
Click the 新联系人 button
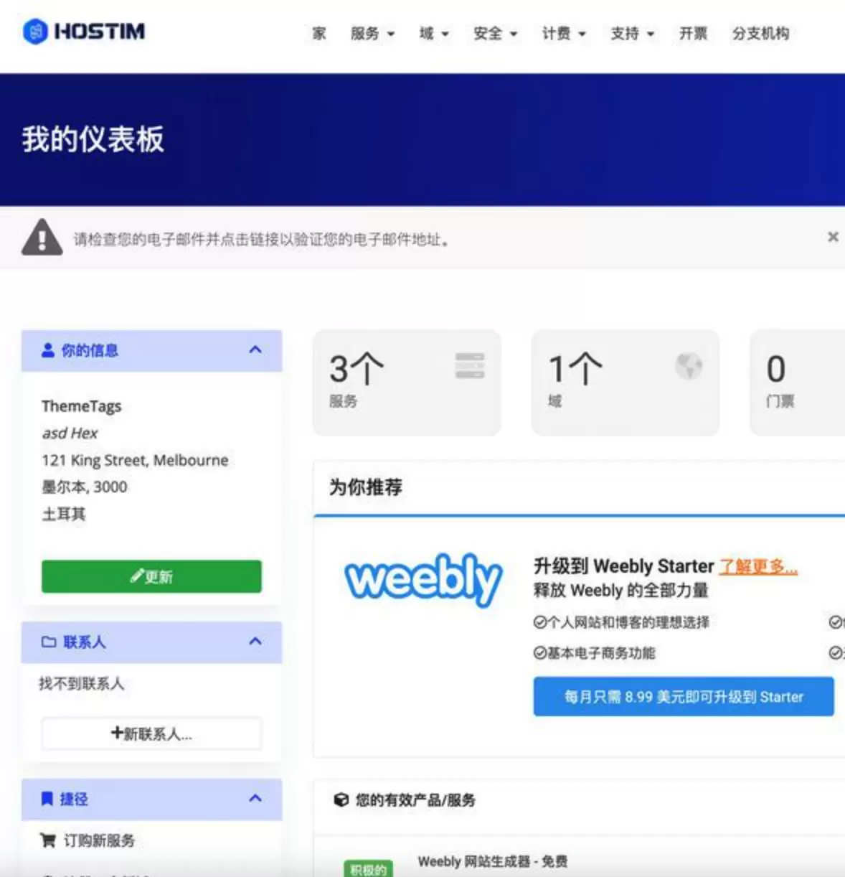coord(151,733)
